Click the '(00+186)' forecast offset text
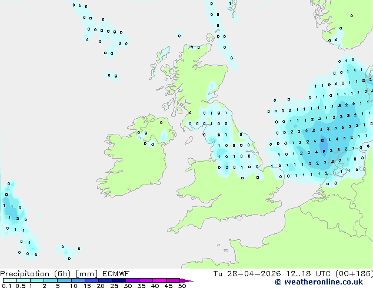Image resolution: width=373 pixels, height=288 pixels. pyautogui.click(x=354, y=274)
